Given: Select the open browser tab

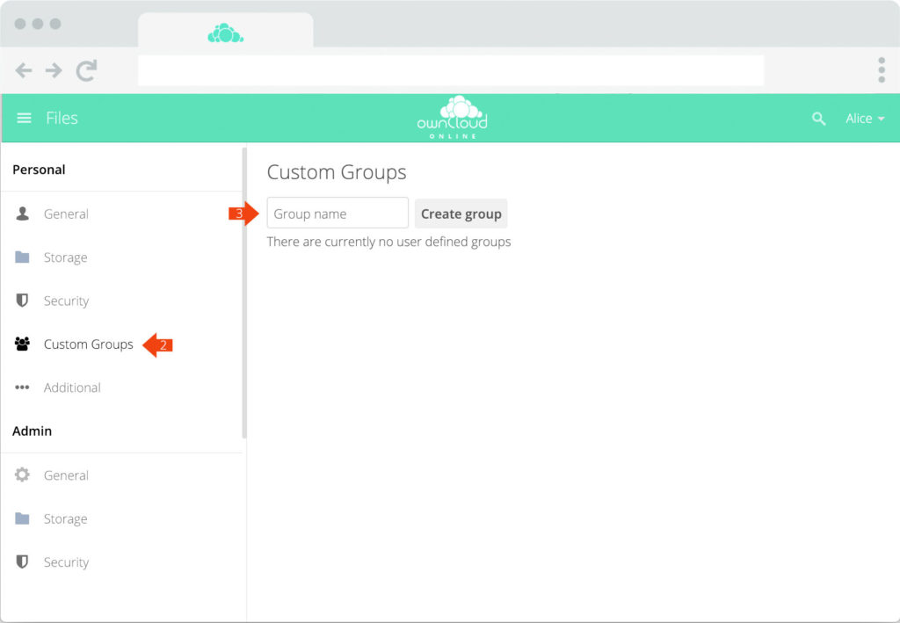Looking at the screenshot, I should 225,29.
